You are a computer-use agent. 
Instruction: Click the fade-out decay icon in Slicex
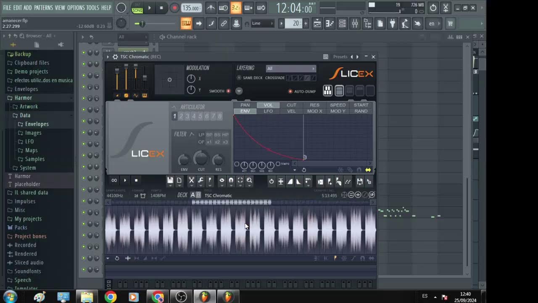(x=299, y=181)
